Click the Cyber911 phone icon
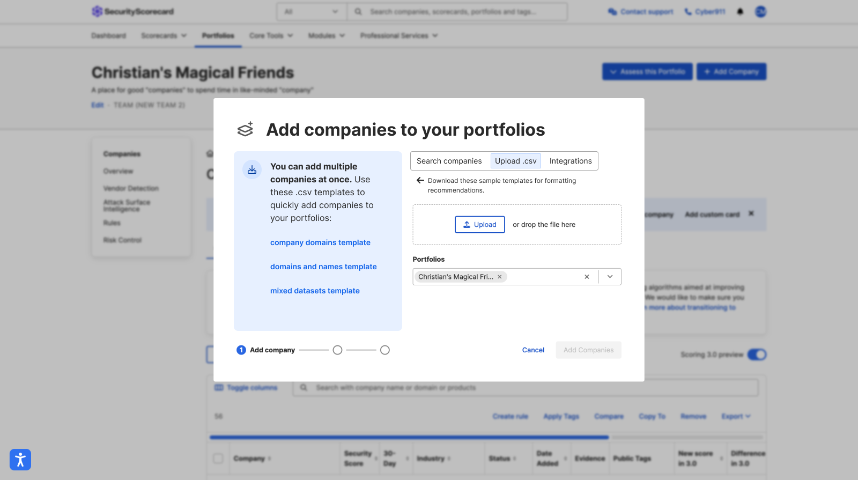This screenshot has width=858, height=480. coord(688,12)
